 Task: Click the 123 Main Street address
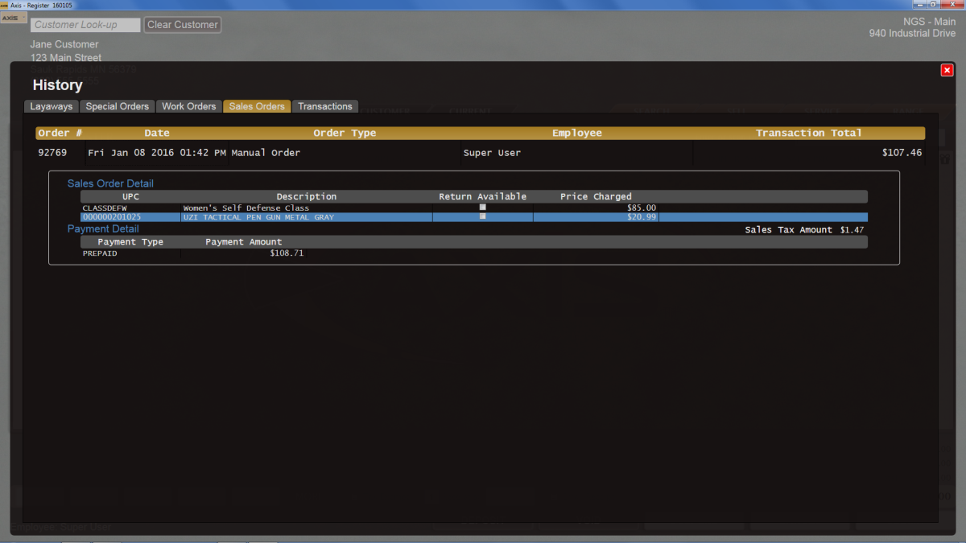66,58
